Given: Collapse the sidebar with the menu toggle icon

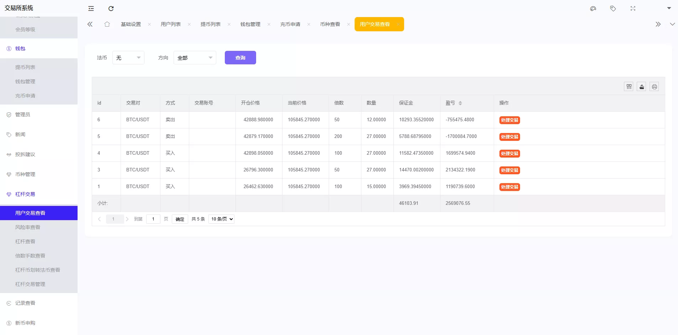Looking at the screenshot, I should (91, 9).
